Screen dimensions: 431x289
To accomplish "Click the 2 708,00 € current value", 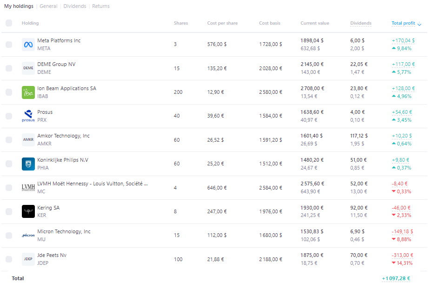I will (312, 88).
